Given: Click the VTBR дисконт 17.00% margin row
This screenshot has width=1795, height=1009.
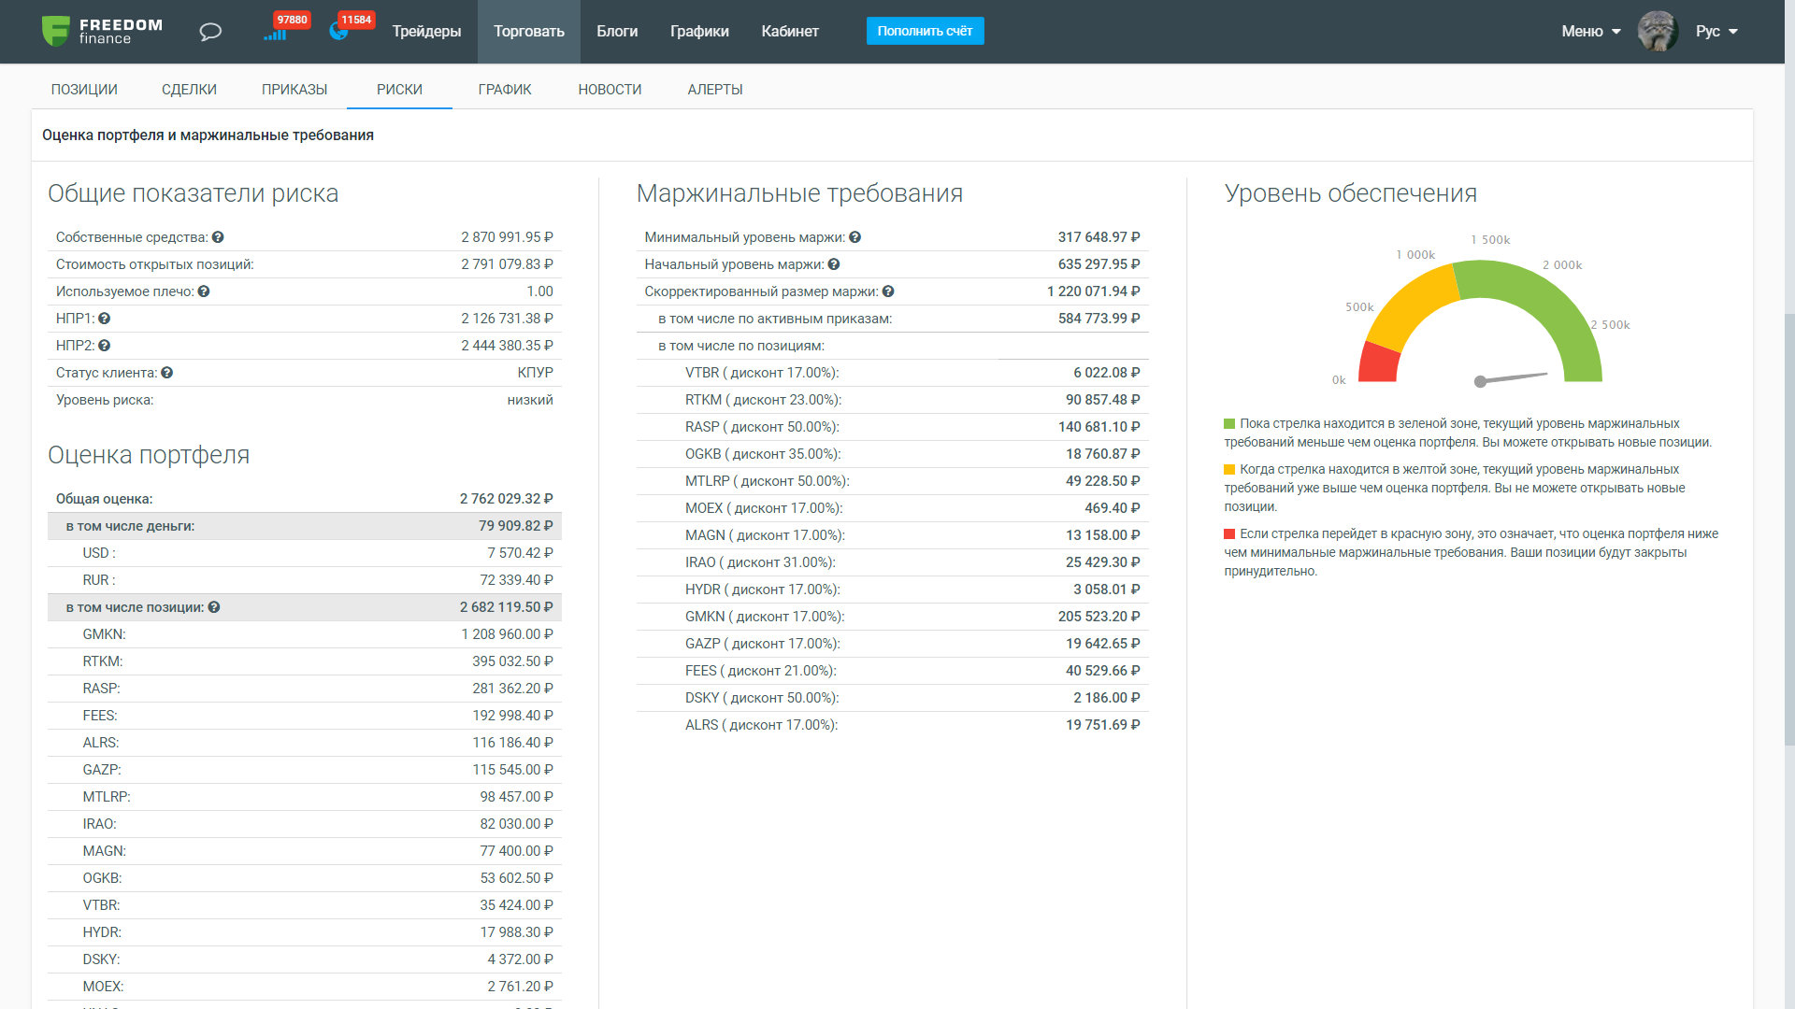Looking at the screenshot, I should tap(892, 373).
